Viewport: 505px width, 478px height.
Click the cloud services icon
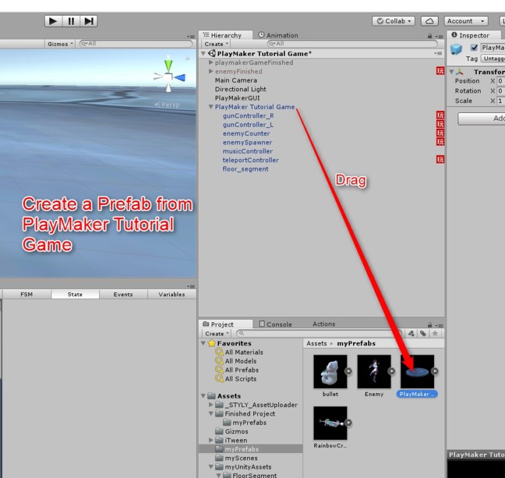pyautogui.click(x=429, y=21)
